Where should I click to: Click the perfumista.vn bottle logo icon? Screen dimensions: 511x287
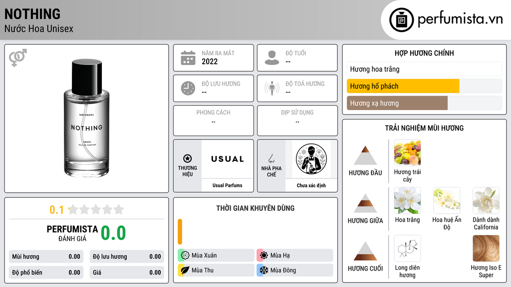pos(401,20)
